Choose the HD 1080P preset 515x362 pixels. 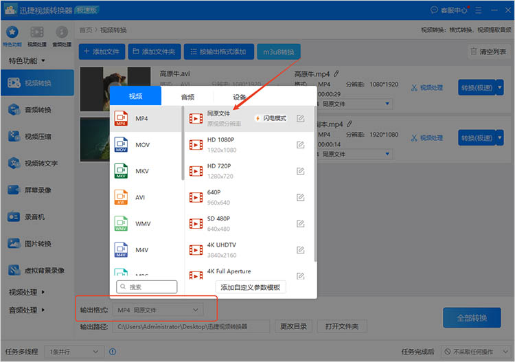click(249, 145)
